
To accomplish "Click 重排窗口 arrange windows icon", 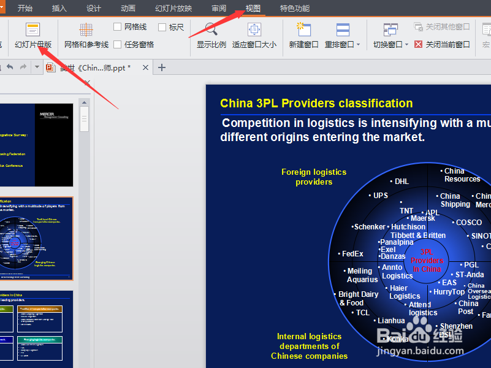I will (343, 30).
